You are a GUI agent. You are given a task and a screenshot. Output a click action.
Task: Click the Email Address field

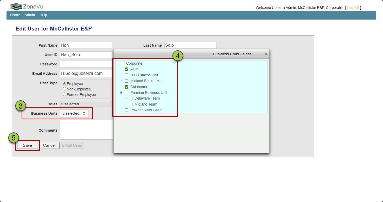[86, 74]
